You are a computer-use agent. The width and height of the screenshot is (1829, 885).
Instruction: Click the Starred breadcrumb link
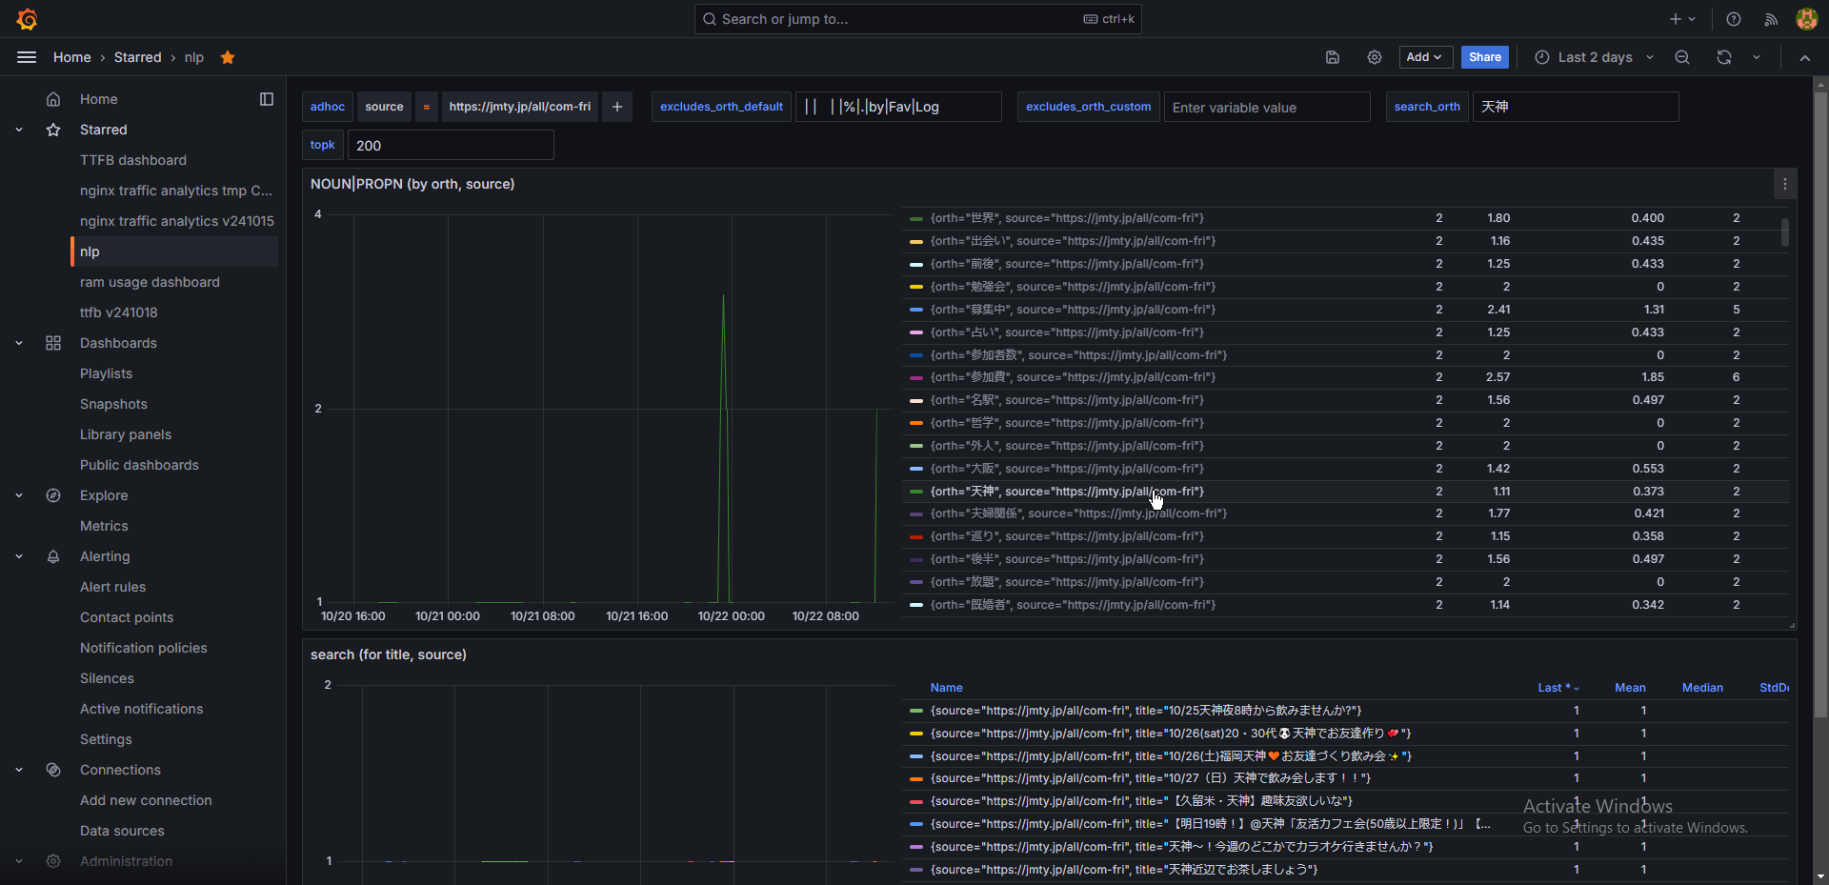coord(137,57)
